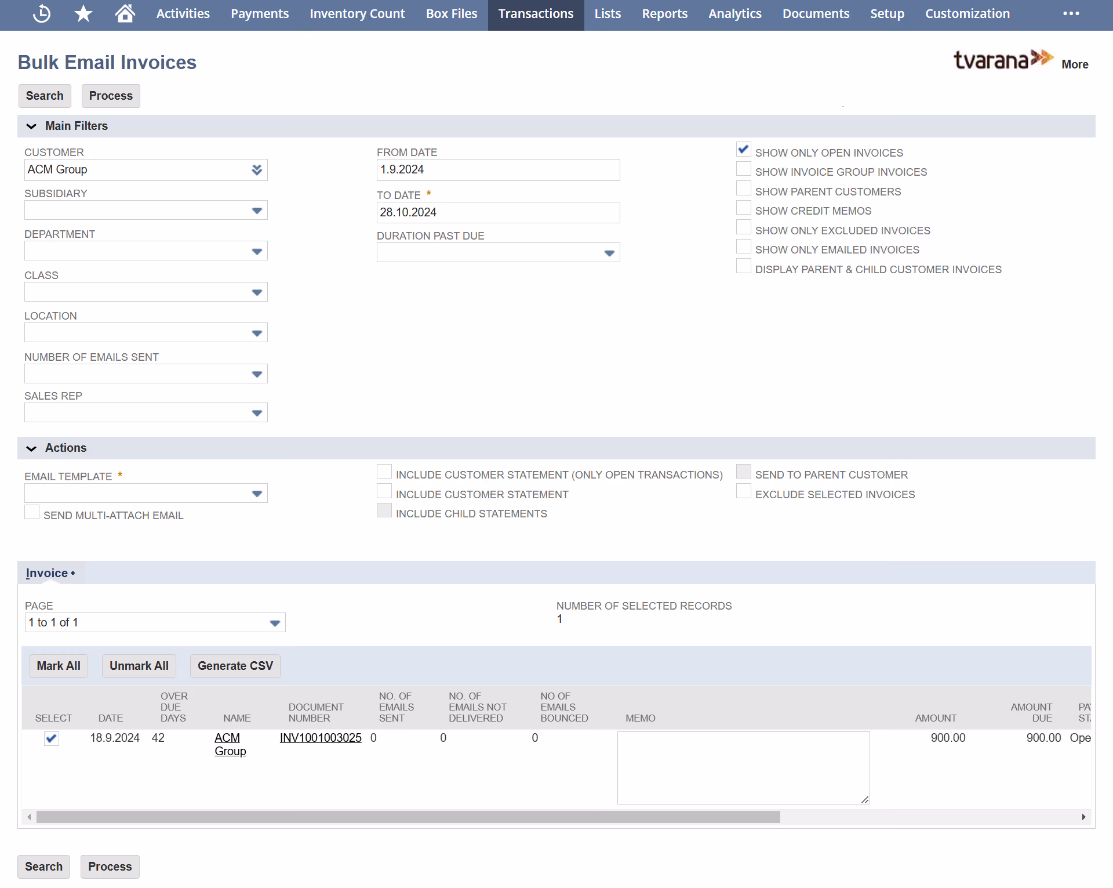Click the Generate CSV button

[x=235, y=666]
